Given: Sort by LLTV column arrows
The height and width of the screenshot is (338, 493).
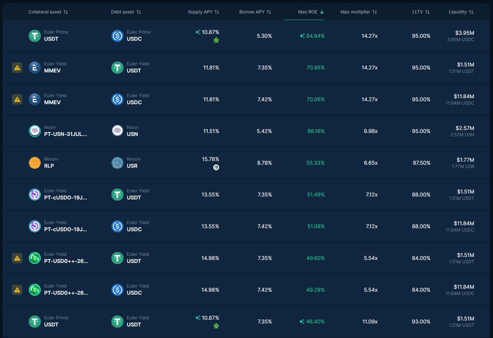Looking at the screenshot, I should (427, 12).
